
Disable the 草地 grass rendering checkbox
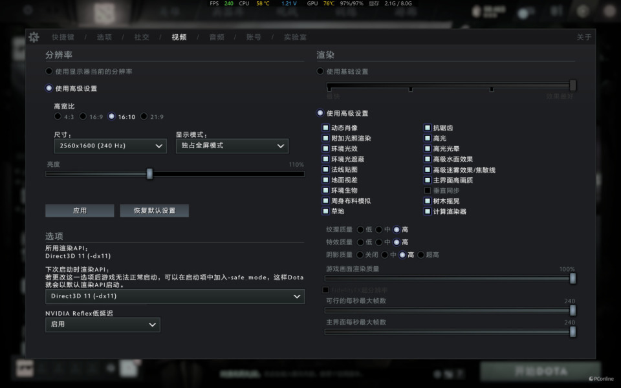(x=325, y=210)
